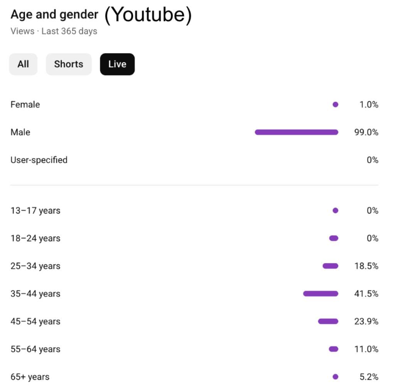
Task: Click the Male 99.0% value
Action: [x=366, y=132]
